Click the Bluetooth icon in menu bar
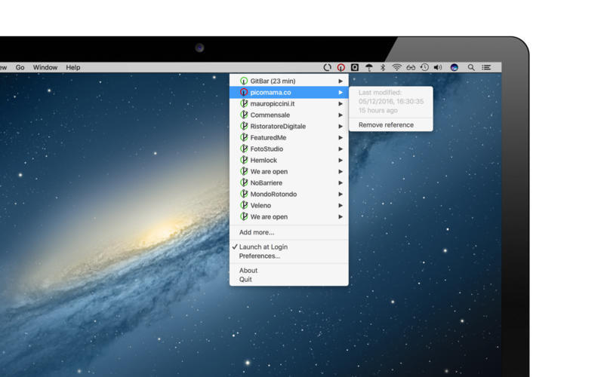This screenshot has width=604, height=377. (x=383, y=68)
